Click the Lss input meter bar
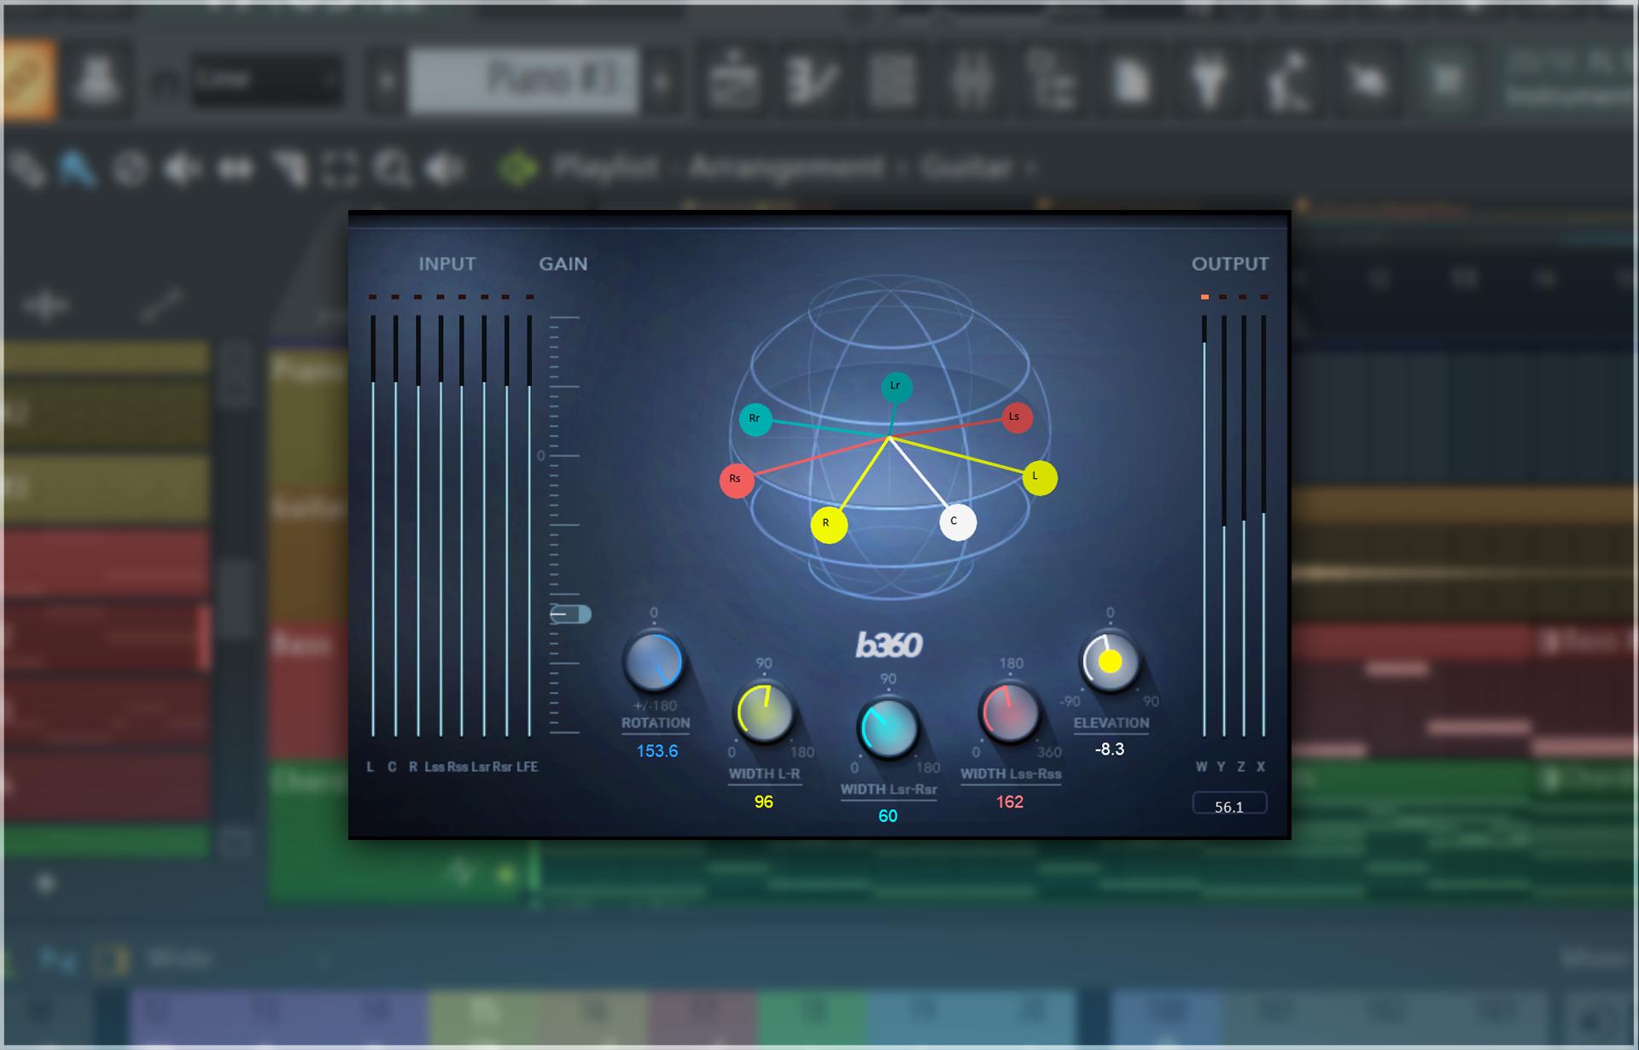This screenshot has width=1639, height=1050. tap(440, 525)
